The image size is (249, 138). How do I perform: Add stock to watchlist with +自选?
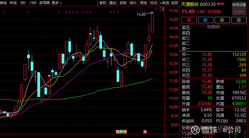[163, 3]
